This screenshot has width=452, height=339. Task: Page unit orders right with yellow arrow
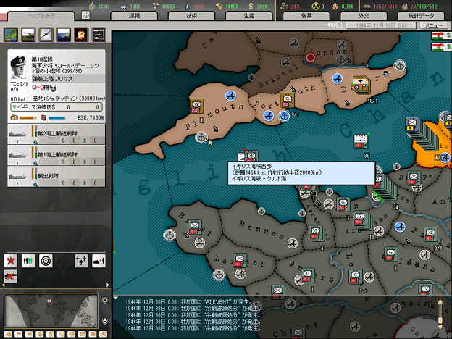[108, 285]
